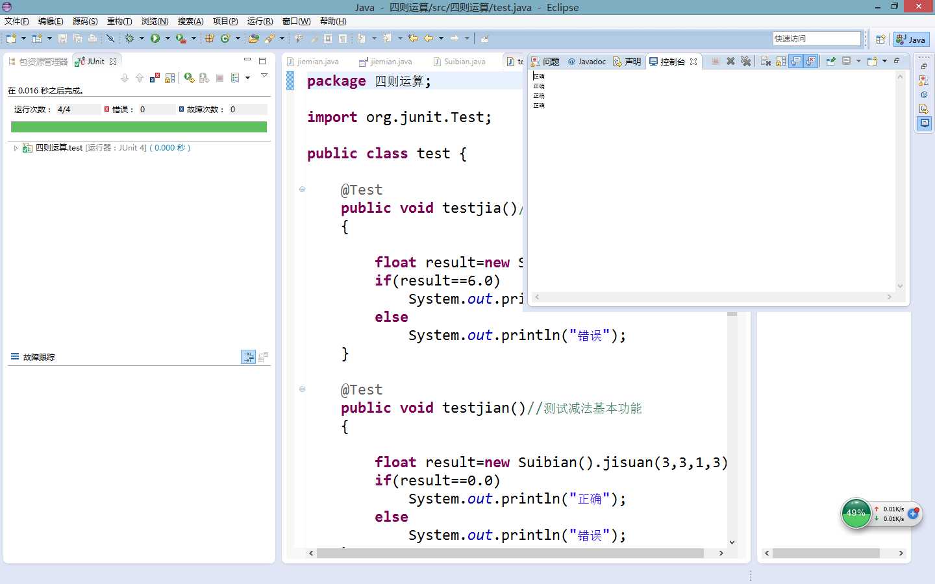Toggle Compare Stack Trace filter in failure trace

pos(248,357)
